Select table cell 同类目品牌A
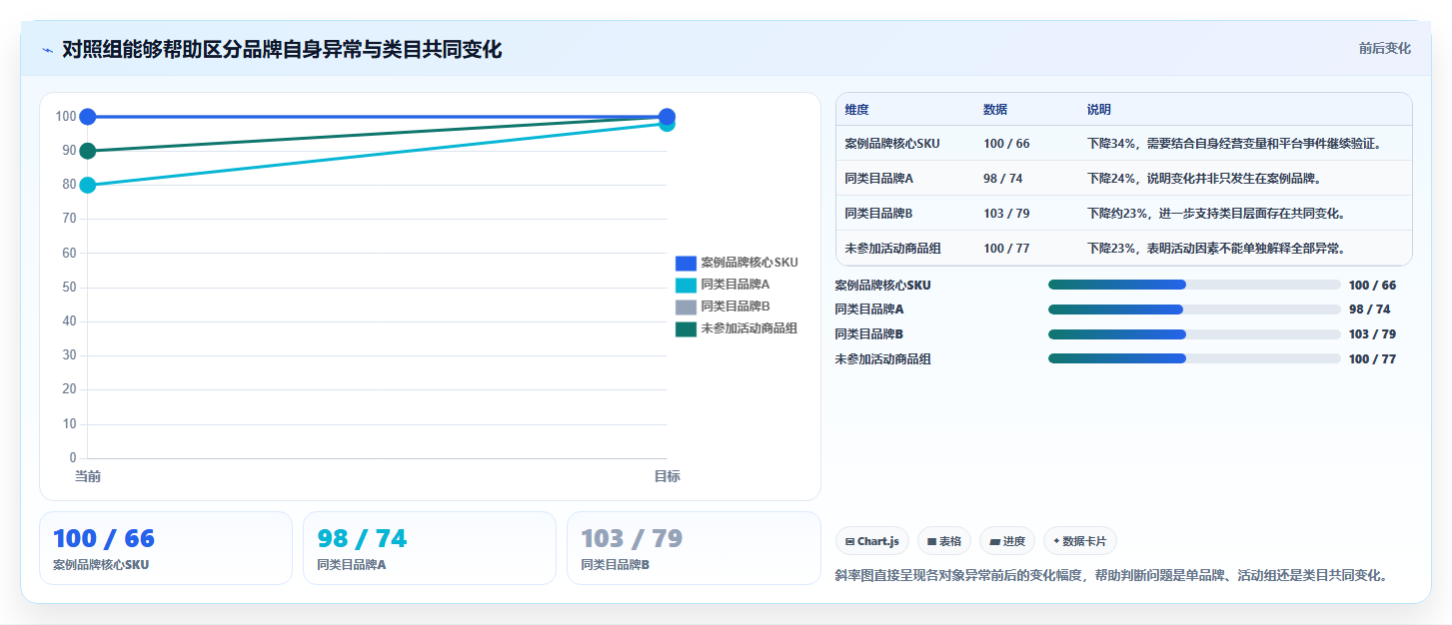 [x=878, y=179]
